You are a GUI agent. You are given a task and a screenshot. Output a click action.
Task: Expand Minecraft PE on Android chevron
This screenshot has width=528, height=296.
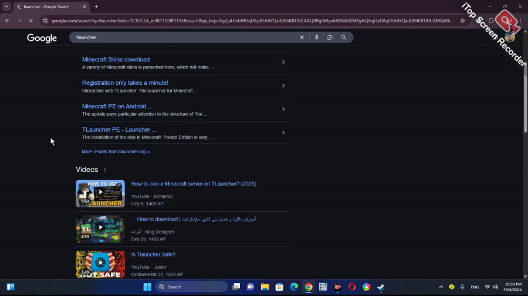[x=283, y=109]
